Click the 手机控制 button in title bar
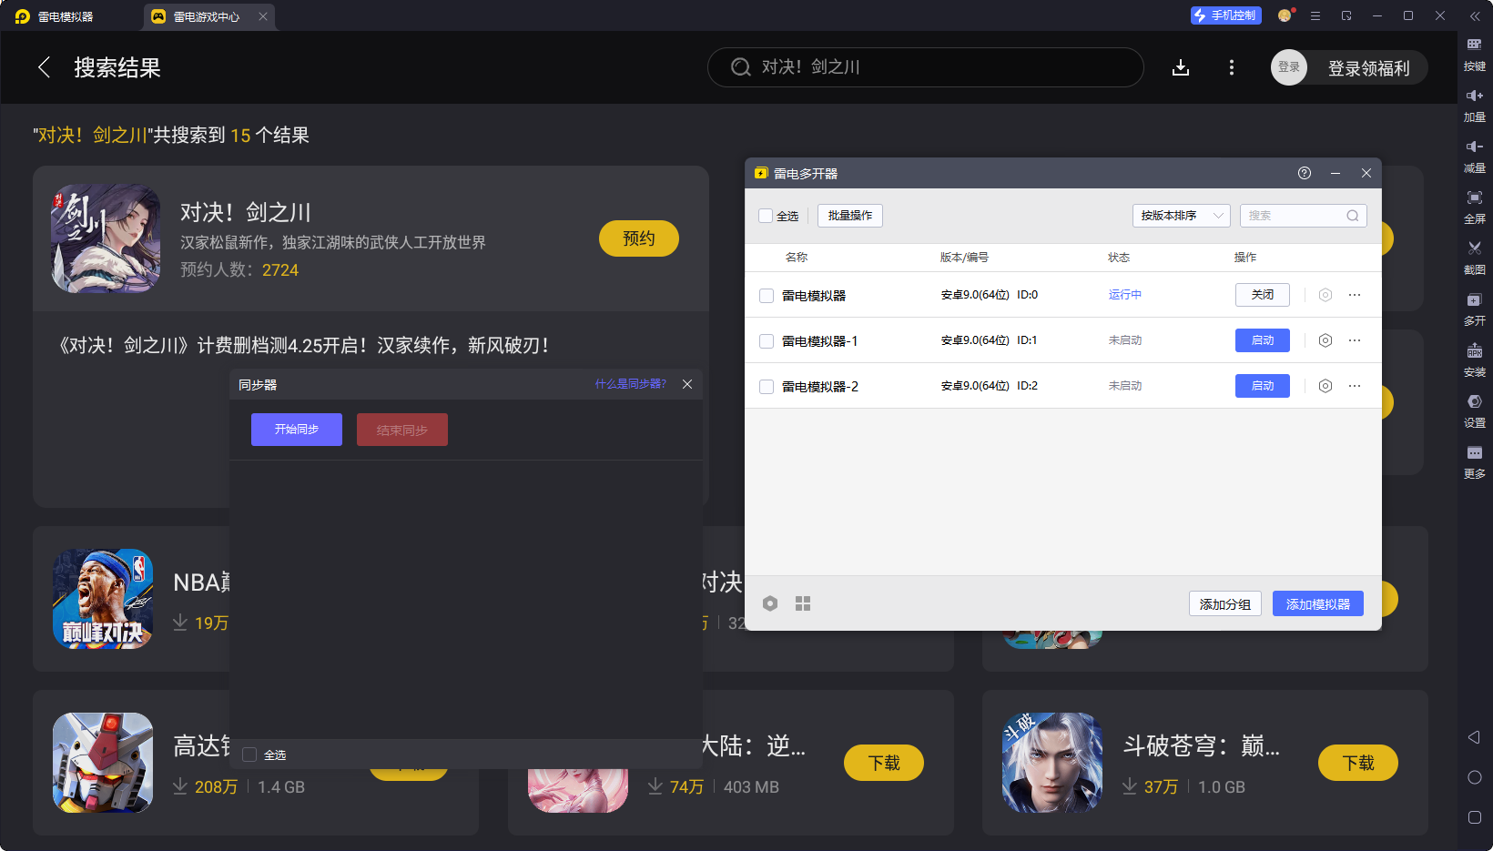Viewport: 1493px width, 851px height. (x=1226, y=15)
